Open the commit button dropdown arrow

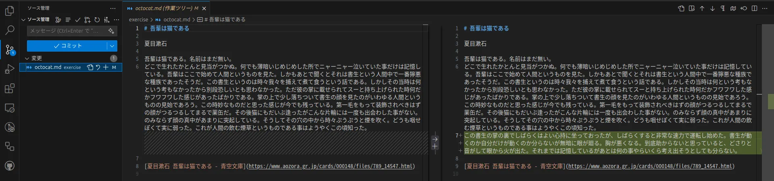[112, 46]
